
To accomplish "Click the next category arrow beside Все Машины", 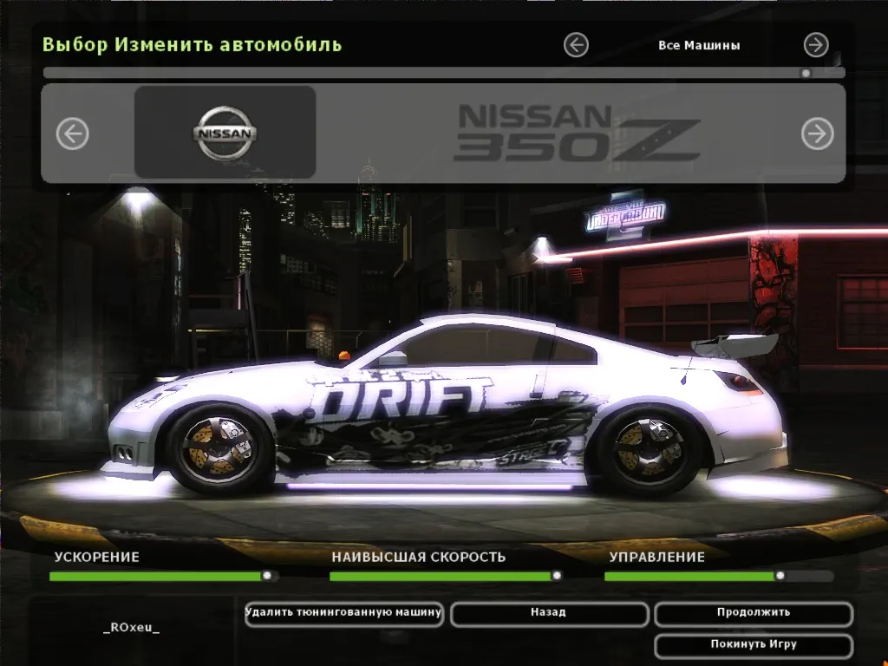I will 816,45.
